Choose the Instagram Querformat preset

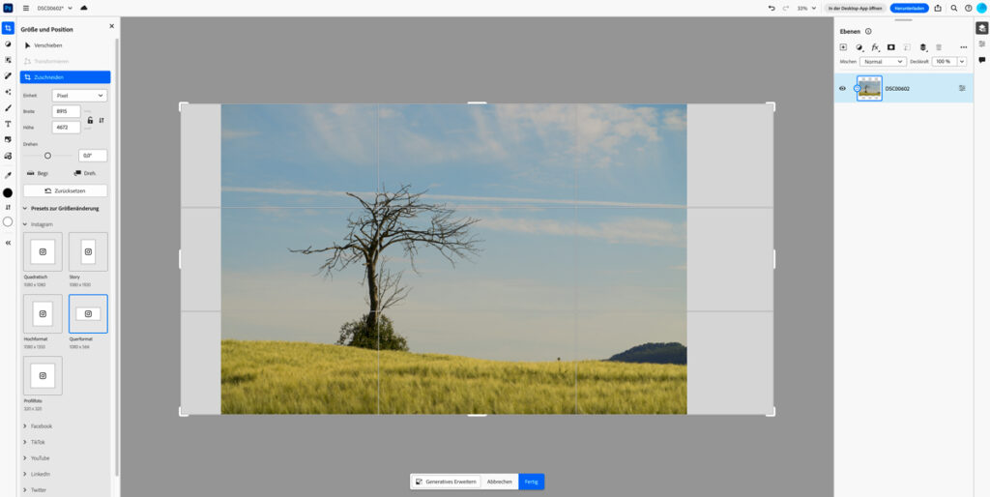(x=88, y=313)
